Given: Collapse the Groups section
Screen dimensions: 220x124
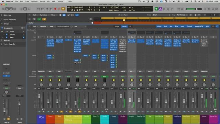Looking at the screenshot, I should [2, 24].
